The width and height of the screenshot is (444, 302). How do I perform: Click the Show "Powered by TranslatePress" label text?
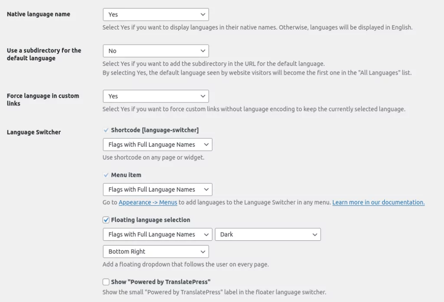160,282
